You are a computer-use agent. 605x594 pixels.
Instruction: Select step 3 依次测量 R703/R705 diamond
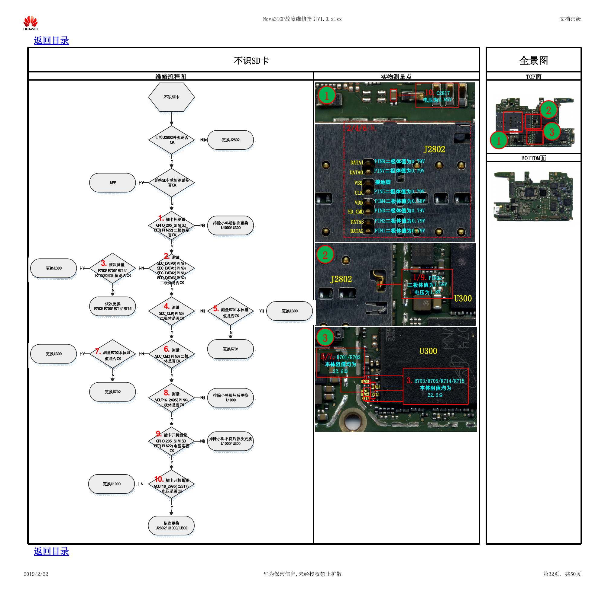click(112, 268)
